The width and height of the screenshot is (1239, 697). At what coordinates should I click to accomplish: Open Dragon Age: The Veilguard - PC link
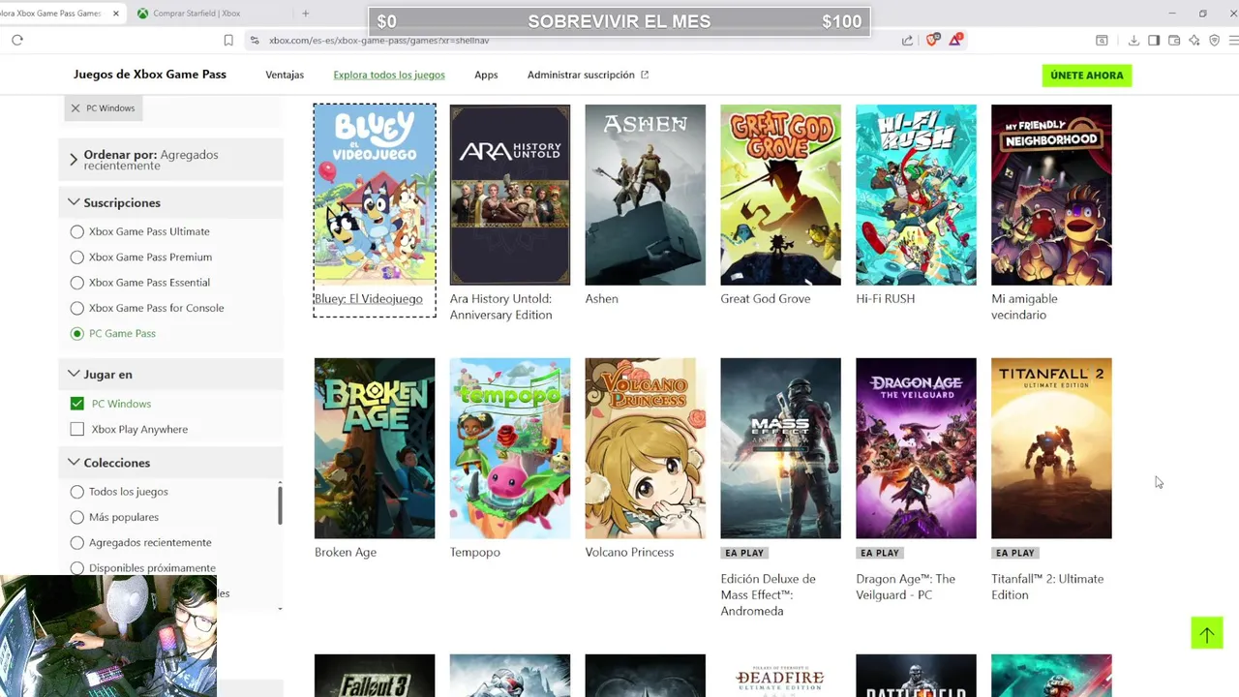point(906,587)
